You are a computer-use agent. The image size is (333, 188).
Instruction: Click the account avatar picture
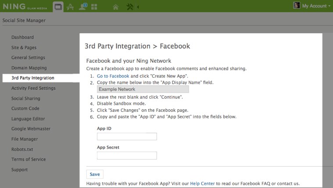point(297,5)
